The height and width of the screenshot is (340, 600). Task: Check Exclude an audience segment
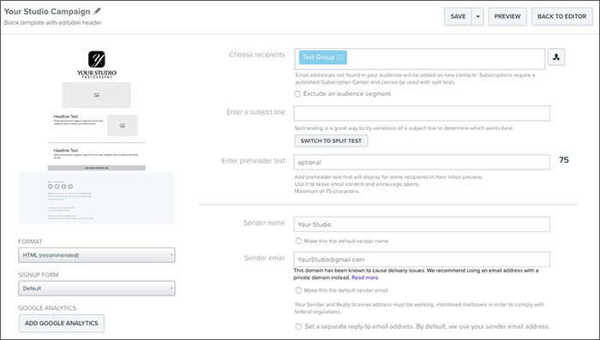[x=297, y=93]
